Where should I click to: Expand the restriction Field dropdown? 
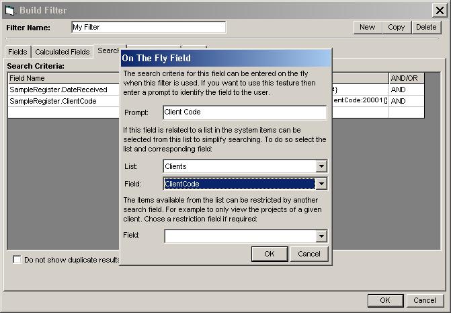(x=321, y=236)
